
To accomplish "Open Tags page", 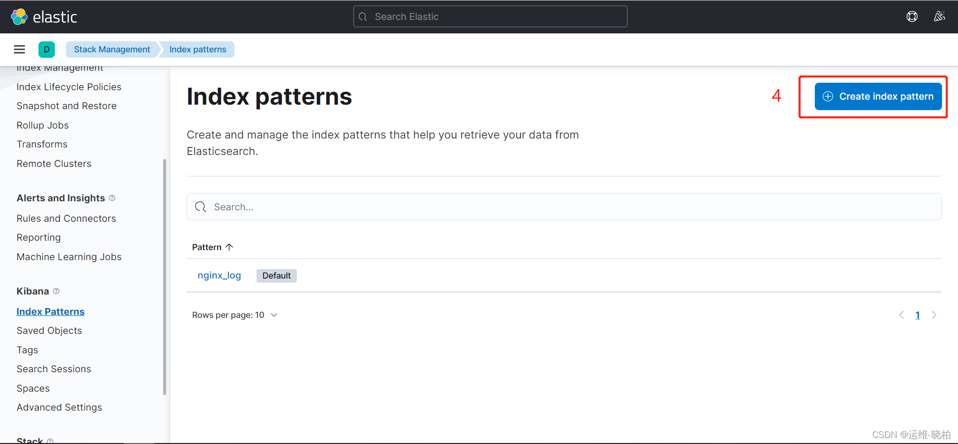I will click(27, 350).
